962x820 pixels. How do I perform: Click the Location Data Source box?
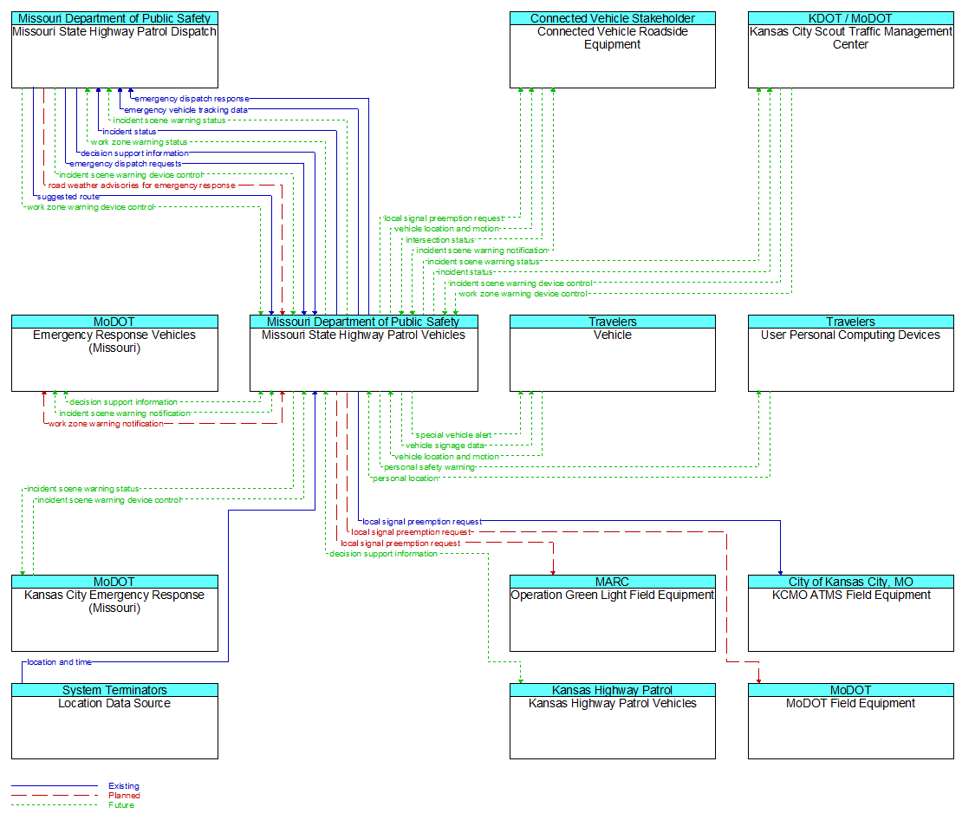114,721
